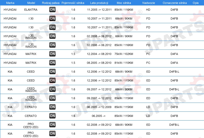
Task: Click the production years 11.2005 -> 12.2011
Action: click(x=99, y=10)
